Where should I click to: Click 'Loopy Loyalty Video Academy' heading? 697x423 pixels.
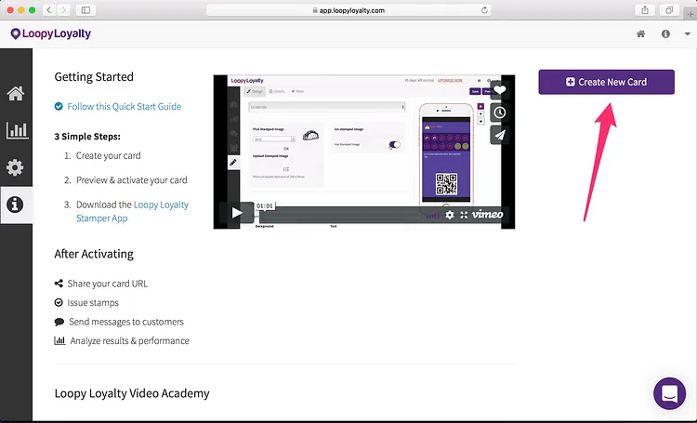coord(132,393)
